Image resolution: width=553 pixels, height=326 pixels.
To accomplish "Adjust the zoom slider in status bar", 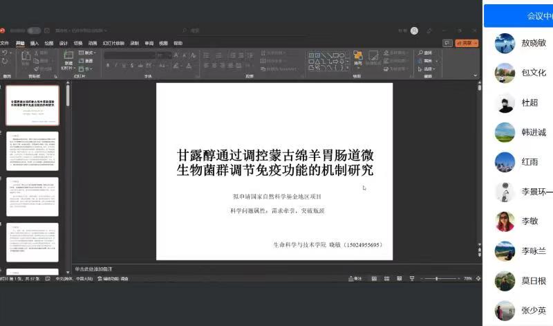I will (436, 278).
